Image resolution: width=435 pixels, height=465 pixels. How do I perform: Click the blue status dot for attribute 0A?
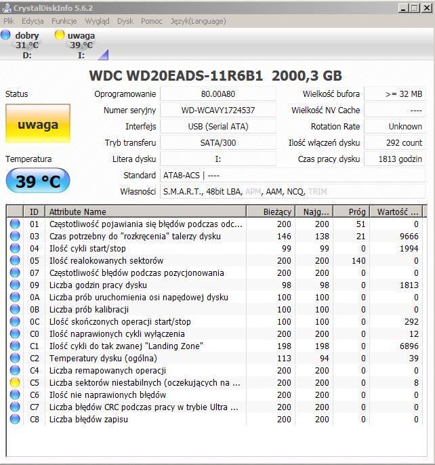tap(15, 297)
